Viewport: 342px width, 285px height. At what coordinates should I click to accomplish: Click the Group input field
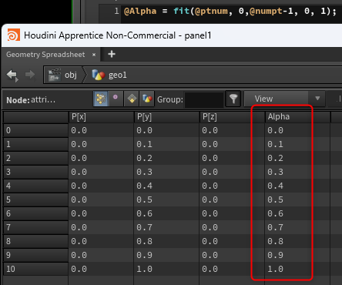[204, 99]
